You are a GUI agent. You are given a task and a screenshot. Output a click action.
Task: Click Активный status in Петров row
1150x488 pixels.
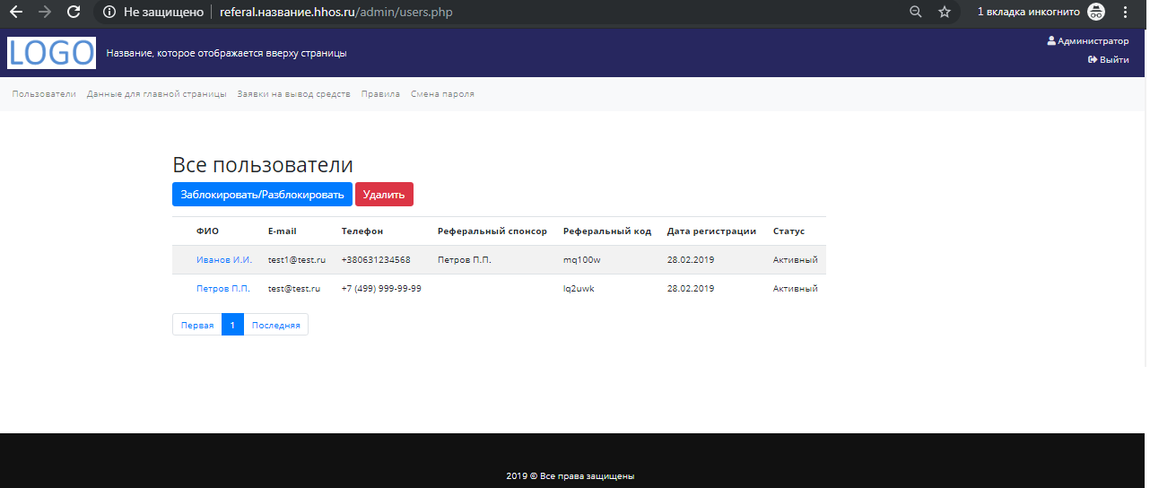pos(796,289)
